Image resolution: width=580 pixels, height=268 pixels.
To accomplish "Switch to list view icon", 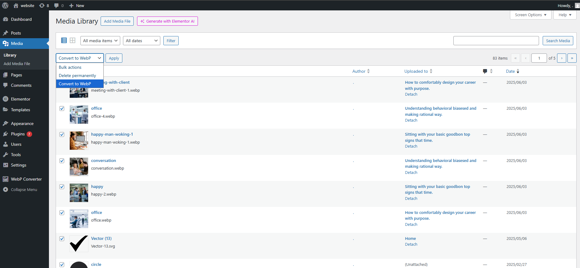I will click(64, 40).
